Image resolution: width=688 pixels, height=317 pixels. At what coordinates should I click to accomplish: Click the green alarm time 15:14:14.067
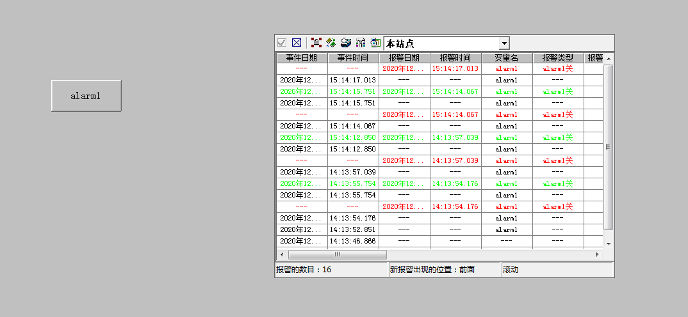point(455,91)
